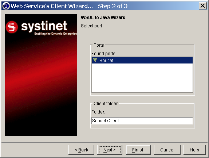Viewport: 209px width, 158px height.
Task: Go to the next wizard step
Action: pos(110,150)
